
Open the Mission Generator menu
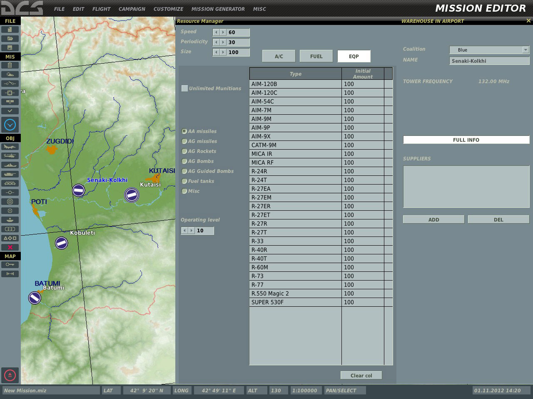coord(218,9)
